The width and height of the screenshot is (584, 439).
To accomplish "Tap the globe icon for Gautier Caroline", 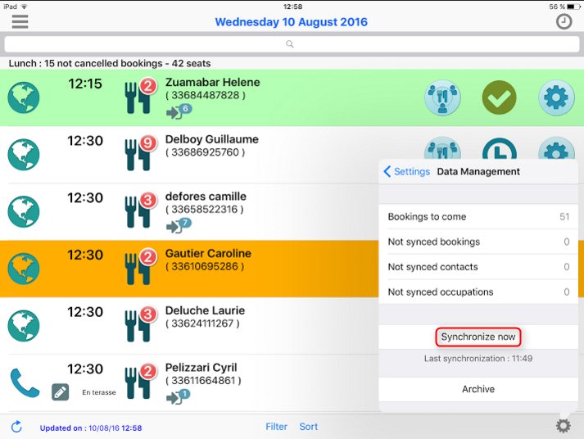I will pos(24,269).
